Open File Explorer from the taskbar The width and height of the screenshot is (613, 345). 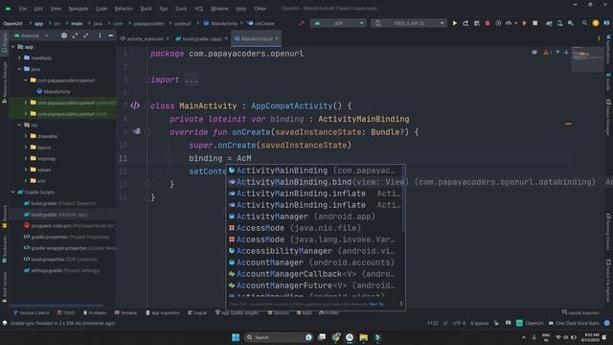pos(364,337)
